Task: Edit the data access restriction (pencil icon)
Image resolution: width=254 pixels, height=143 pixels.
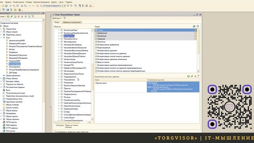Action: coord(192,76)
